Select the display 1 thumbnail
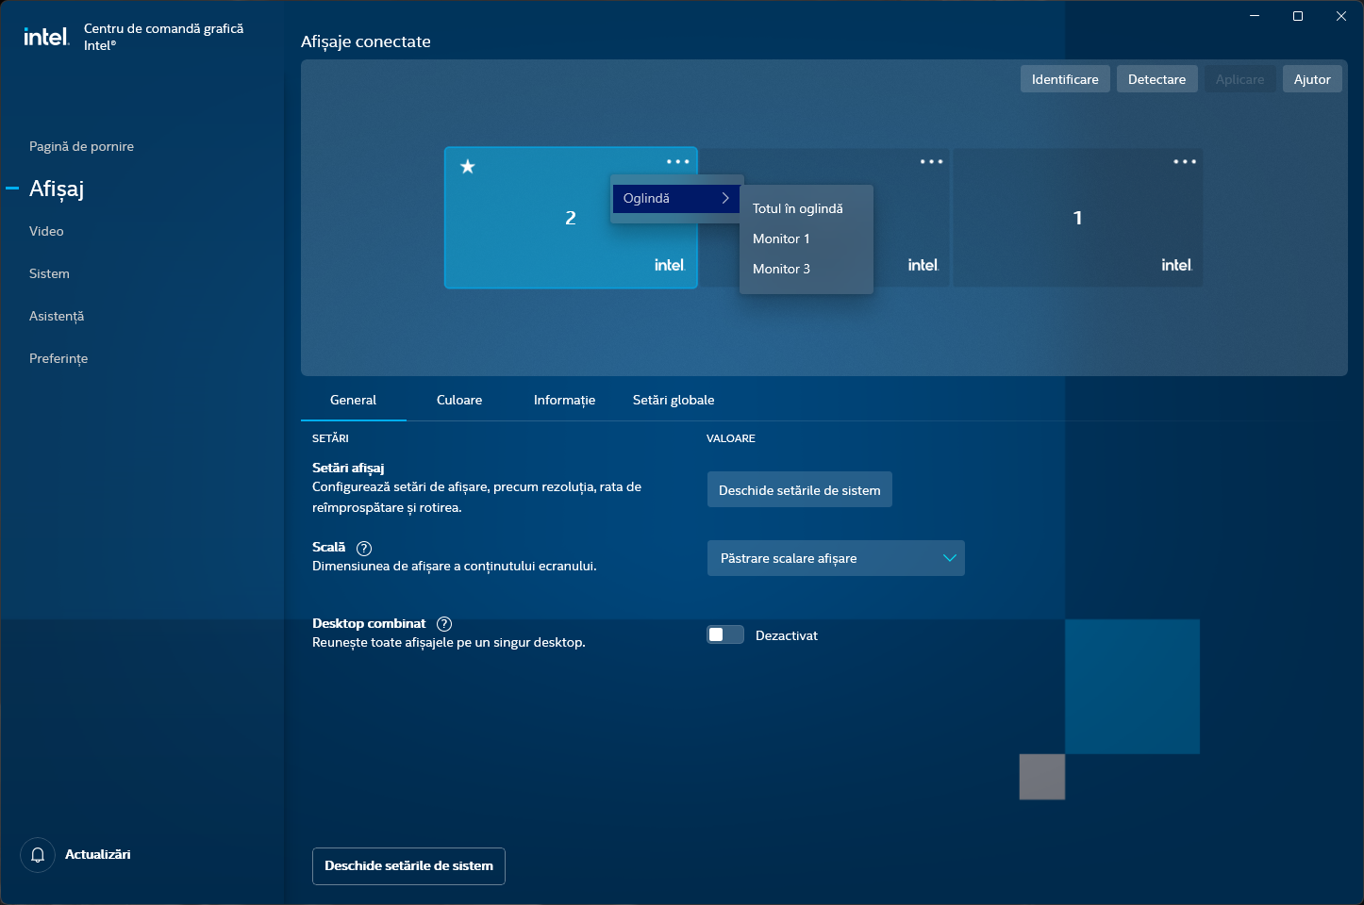This screenshot has width=1364, height=905. click(x=1078, y=218)
